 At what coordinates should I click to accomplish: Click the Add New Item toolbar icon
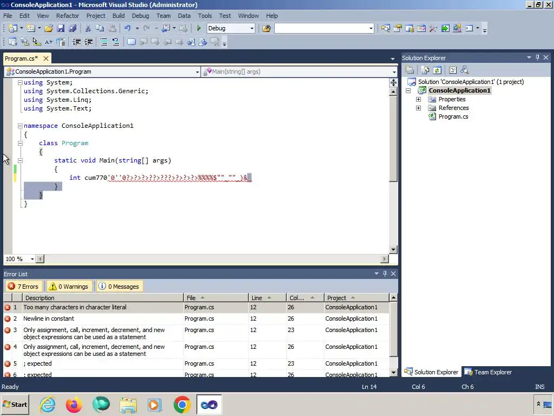(31, 28)
